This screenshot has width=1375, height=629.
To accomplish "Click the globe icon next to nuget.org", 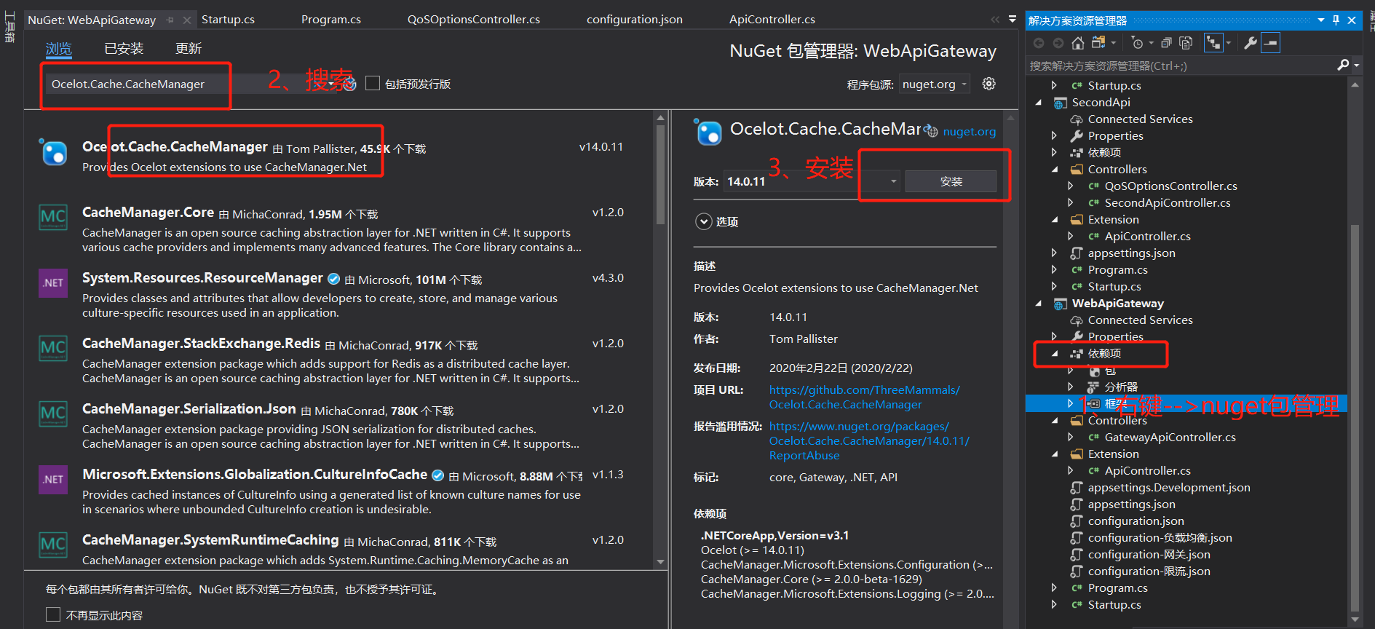I will [x=931, y=131].
